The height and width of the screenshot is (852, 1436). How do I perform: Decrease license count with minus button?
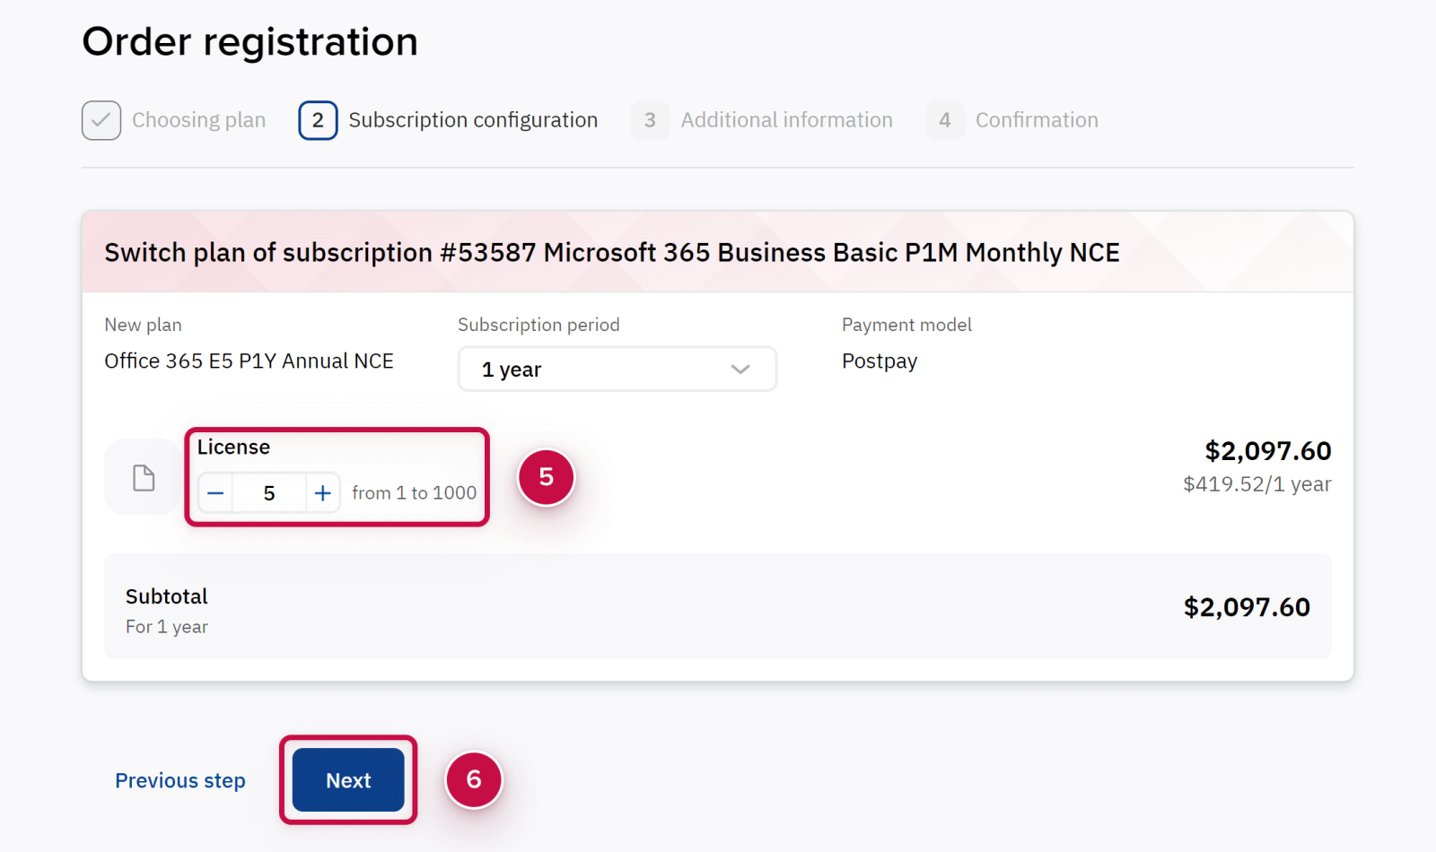click(x=215, y=493)
